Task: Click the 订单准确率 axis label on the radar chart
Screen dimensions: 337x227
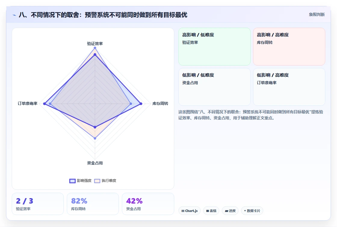Action: (x=27, y=103)
